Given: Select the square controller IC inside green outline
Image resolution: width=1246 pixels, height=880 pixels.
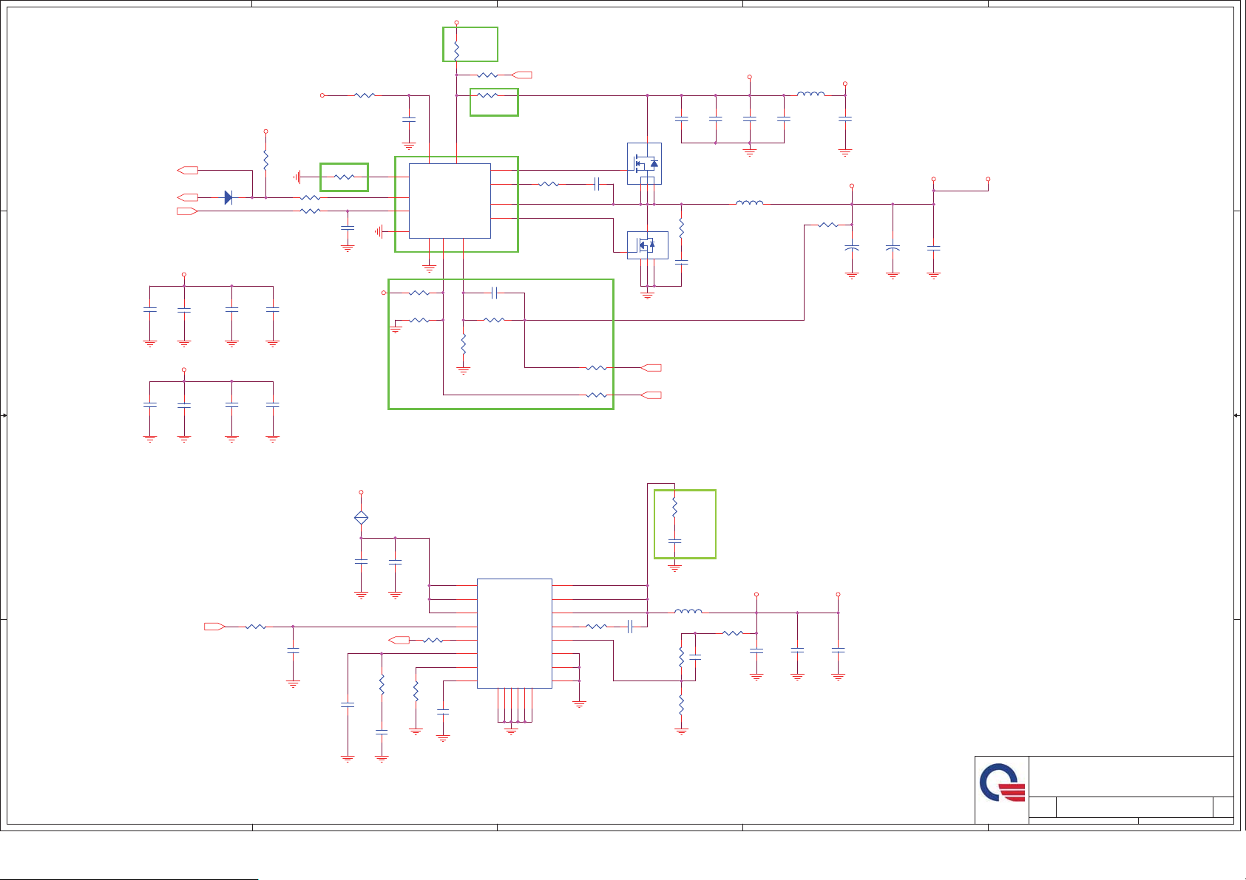Looking at the screenshot, I should [450, 201].
